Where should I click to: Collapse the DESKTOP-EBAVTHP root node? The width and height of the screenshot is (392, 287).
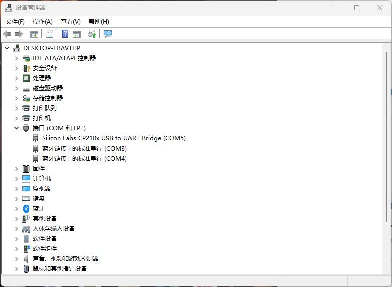pos(7,48)
